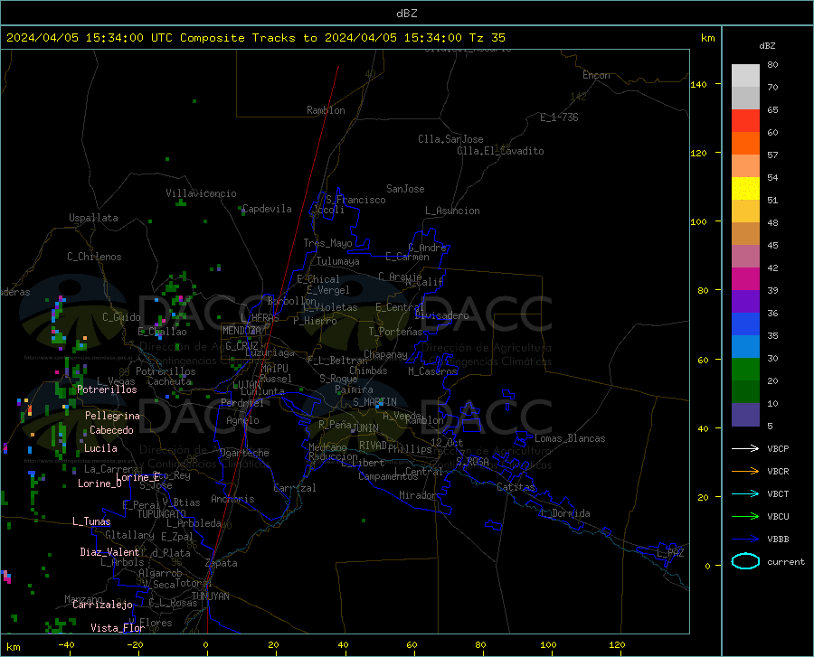
Task: Click the Pellegrina station label
Action: tap(113, 416)
